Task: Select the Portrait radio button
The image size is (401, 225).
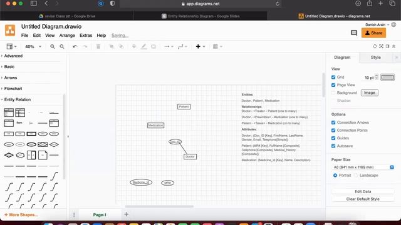Action: point(335,175)
